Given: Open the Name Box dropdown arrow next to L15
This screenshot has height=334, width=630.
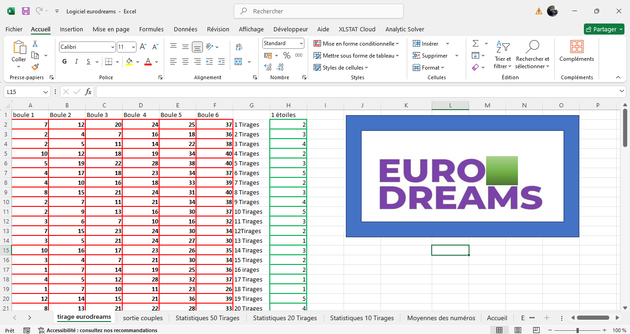Looking at the screenshot, I should click(x=45, y=92).
